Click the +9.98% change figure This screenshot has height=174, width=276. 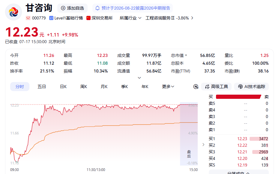click(x=70, y=35)
